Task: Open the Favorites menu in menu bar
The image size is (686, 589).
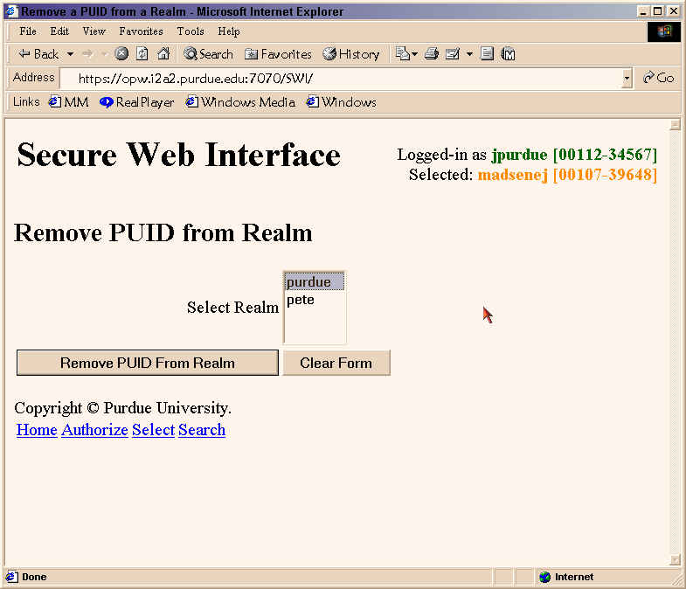Action: tap(141, 31)
